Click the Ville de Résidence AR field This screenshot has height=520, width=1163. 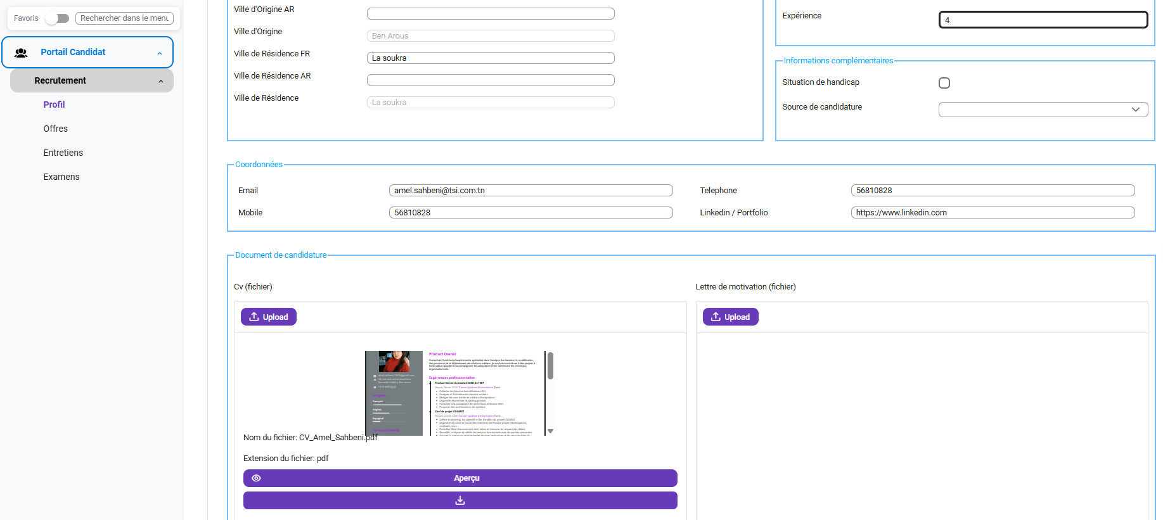[491, 80]
